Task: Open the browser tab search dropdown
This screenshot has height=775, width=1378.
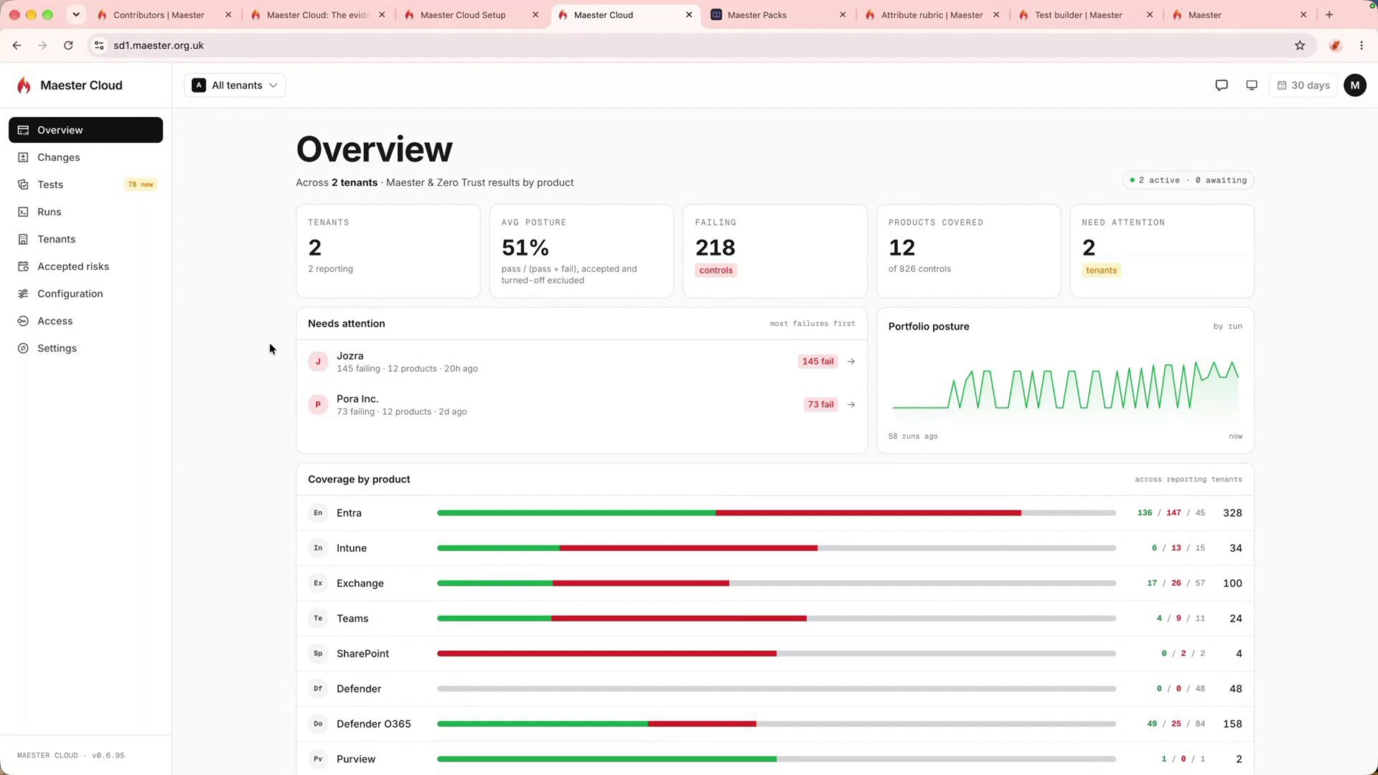Action: 76,14
